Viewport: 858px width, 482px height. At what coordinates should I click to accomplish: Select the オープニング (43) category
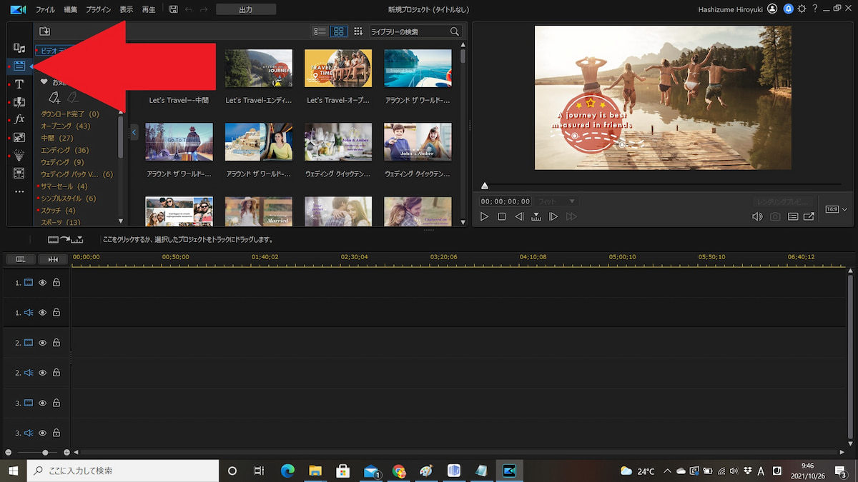(65, 126)
